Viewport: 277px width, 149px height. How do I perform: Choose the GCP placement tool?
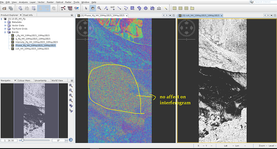coord(112,8)
